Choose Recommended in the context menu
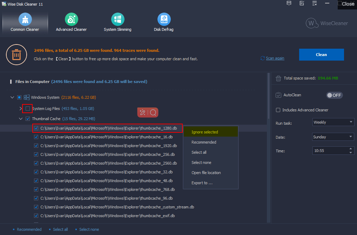Screen dimensions: 357x235 (211, 142)
